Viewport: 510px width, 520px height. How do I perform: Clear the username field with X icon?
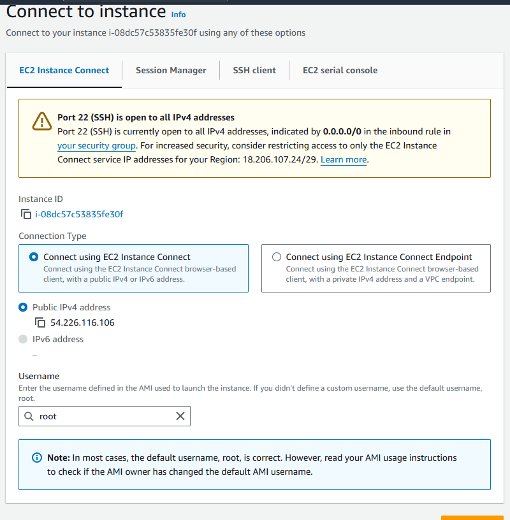(180, 416)
